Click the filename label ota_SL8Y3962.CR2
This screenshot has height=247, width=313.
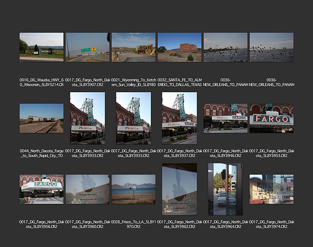click(180, 227)
